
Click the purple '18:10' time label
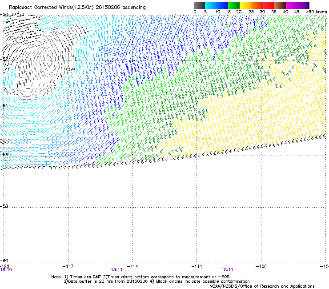pos(6,270)
